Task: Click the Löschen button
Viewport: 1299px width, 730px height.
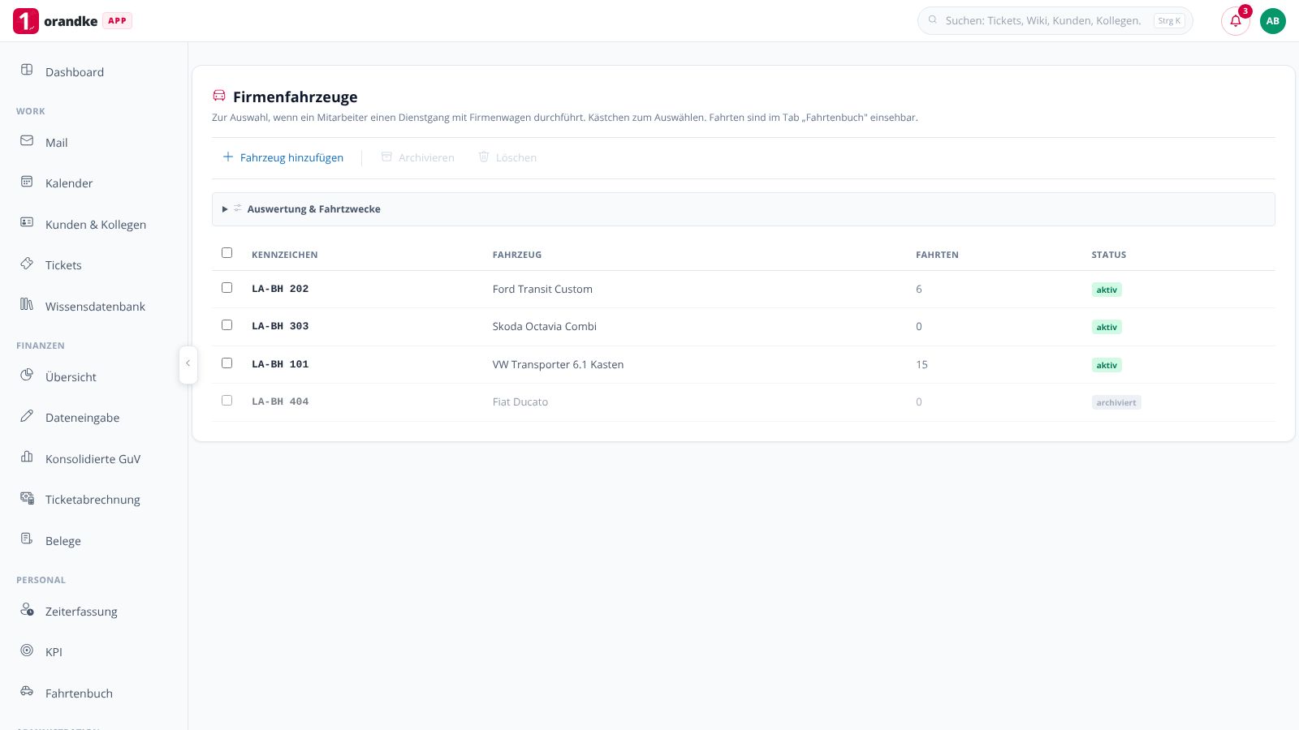Action: 507,157
